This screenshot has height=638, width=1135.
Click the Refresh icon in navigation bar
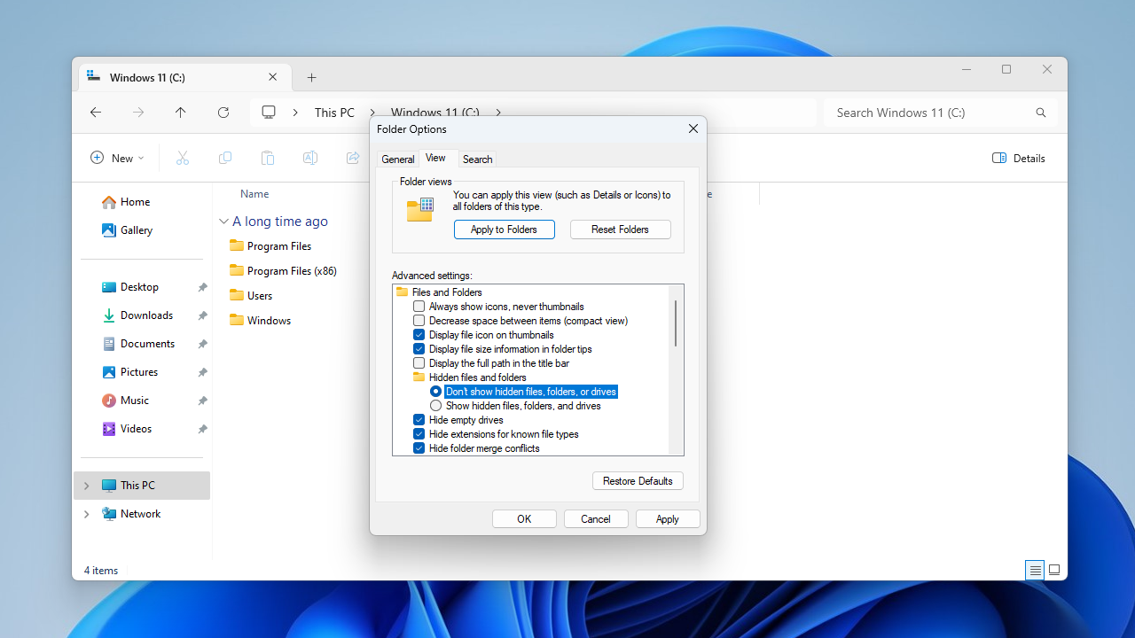(x=223, y=113)
